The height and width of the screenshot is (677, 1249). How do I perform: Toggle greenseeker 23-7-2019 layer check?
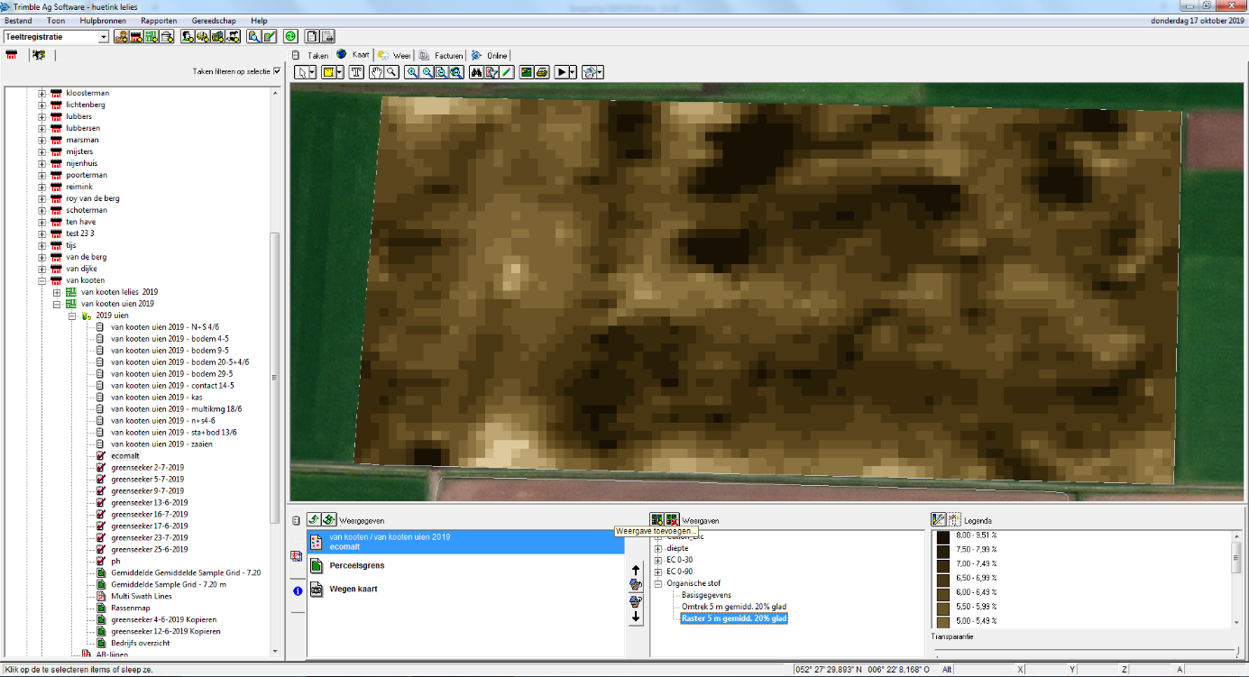pos(101,538)
